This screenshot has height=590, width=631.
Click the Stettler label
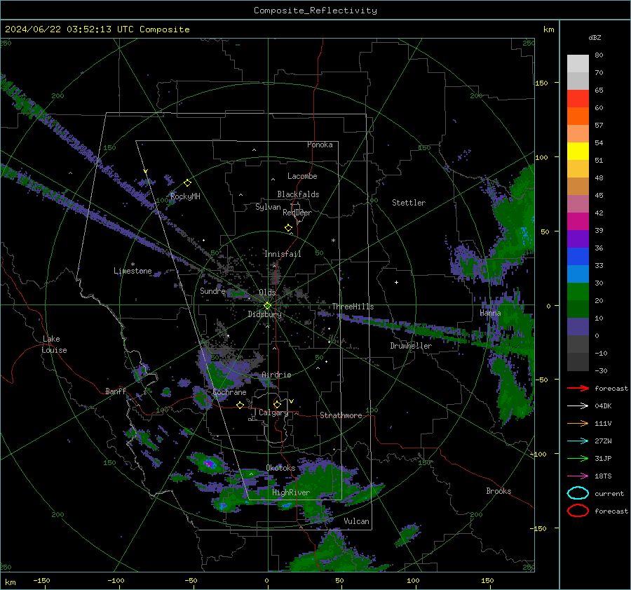[409, 203]
